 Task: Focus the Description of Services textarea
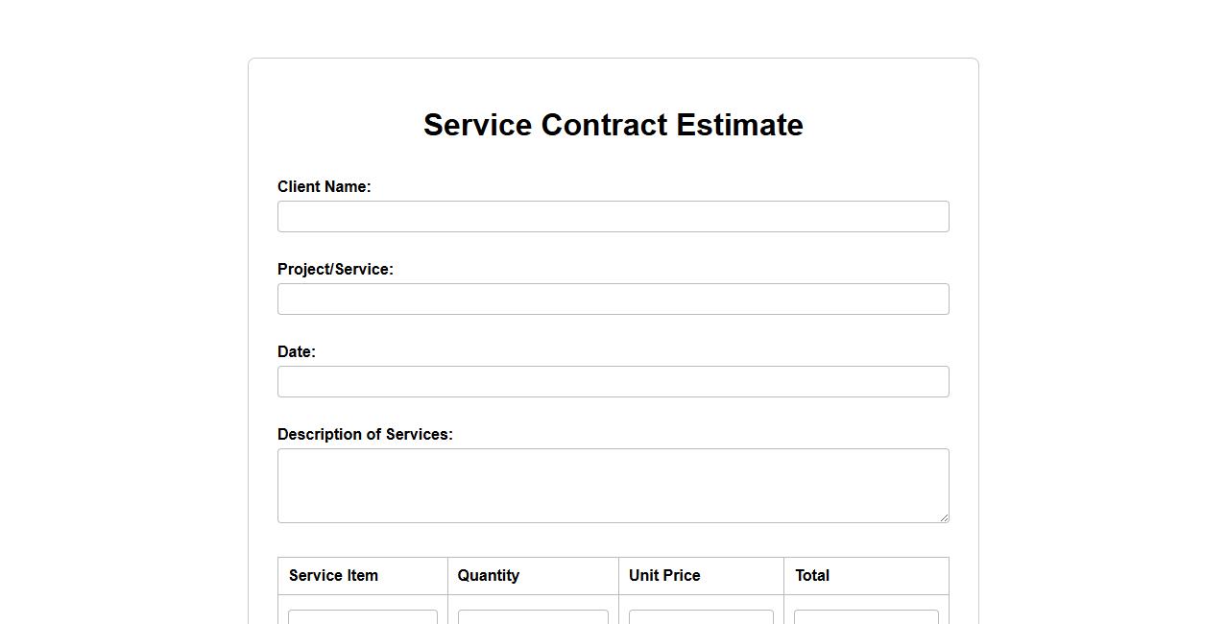[x=613, y=485]
